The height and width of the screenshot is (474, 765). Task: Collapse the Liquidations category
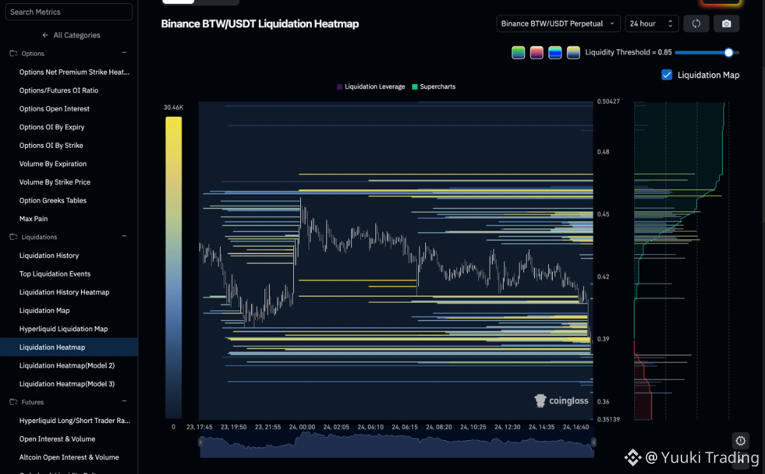pyautogui.click(x=124, y=236)
